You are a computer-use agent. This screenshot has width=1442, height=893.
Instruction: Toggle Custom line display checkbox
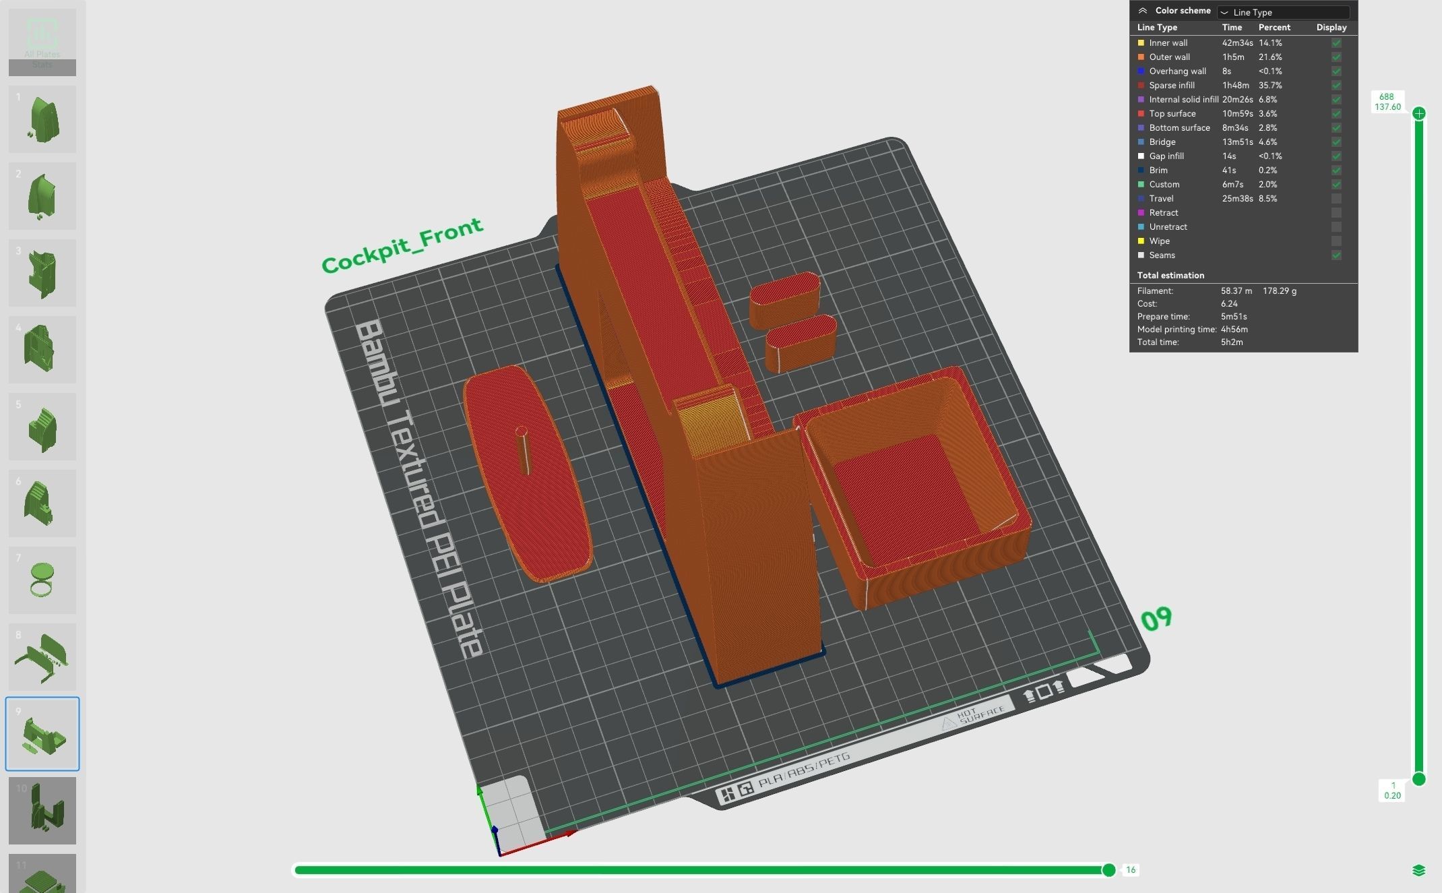[1336, 185]
